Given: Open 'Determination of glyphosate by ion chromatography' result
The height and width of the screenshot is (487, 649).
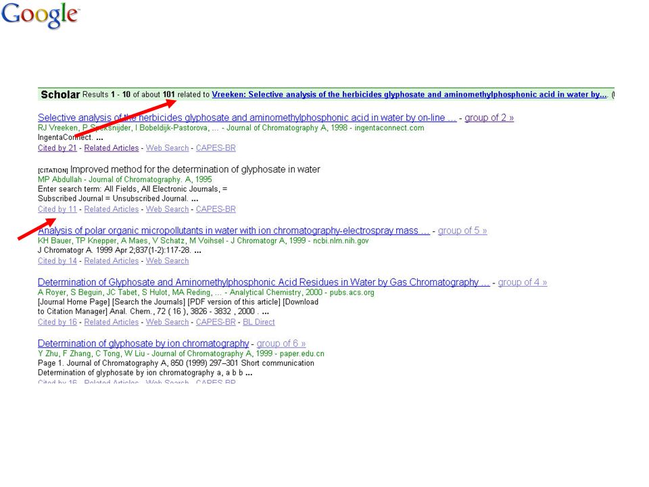Looking at the screenshot, I should (143, 344).
